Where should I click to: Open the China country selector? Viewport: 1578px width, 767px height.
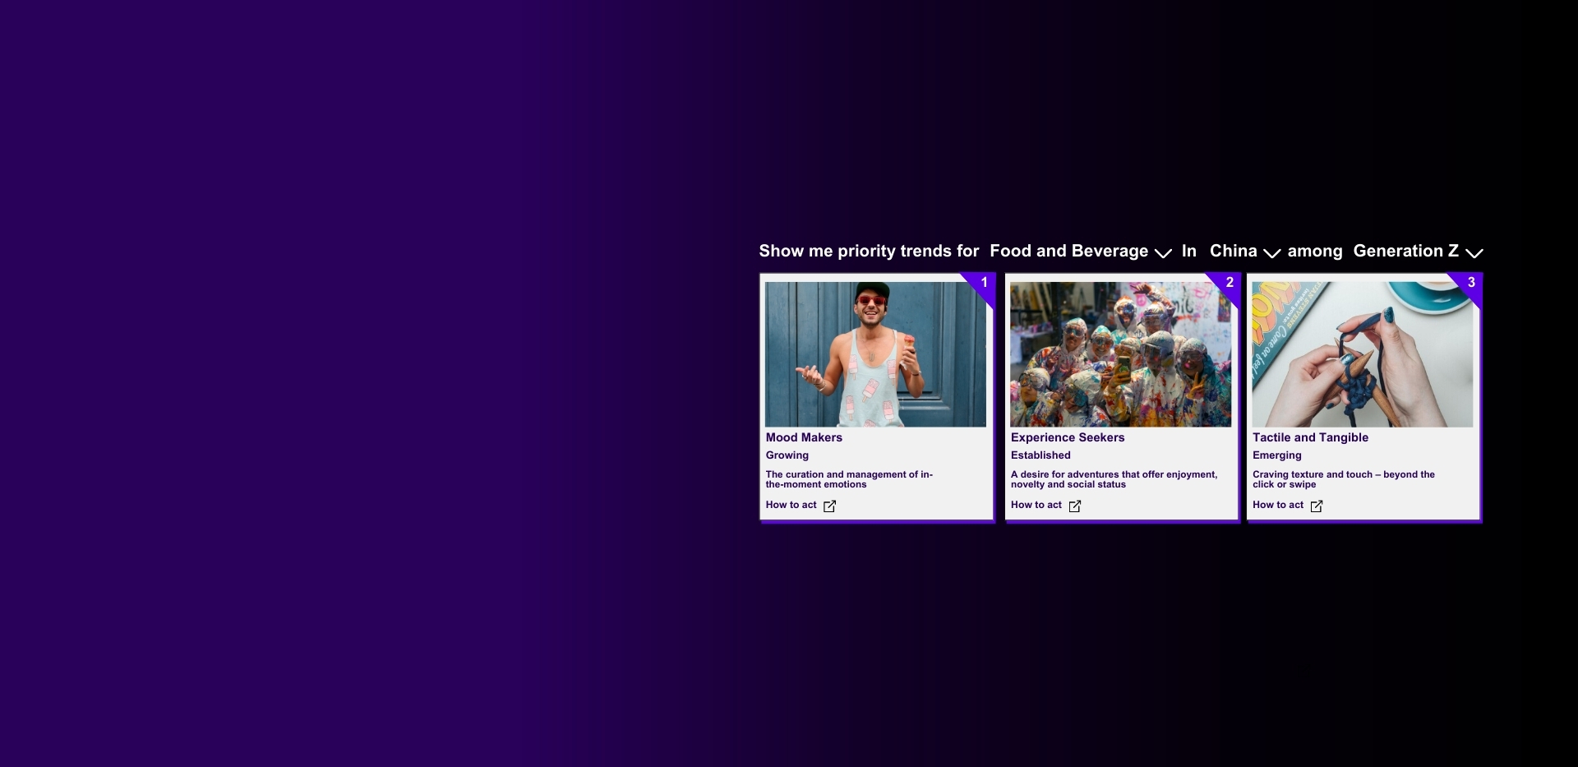coord(1233,252)
